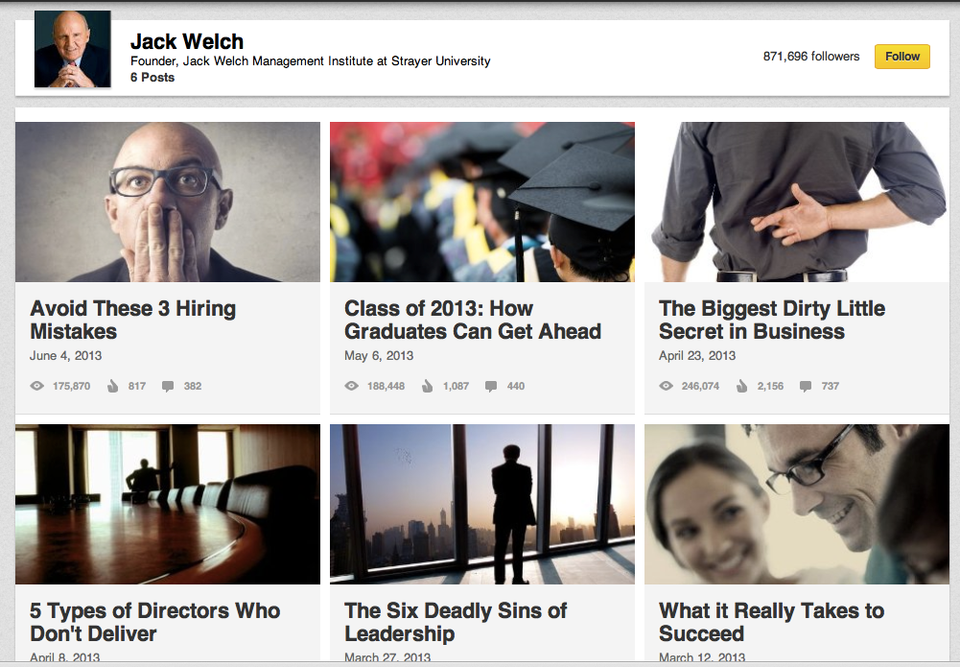Click the views eye icon under "Avoid These 3 Hiring Mistakes"
This screenshot has height=667, width=960.
(36, 386)
